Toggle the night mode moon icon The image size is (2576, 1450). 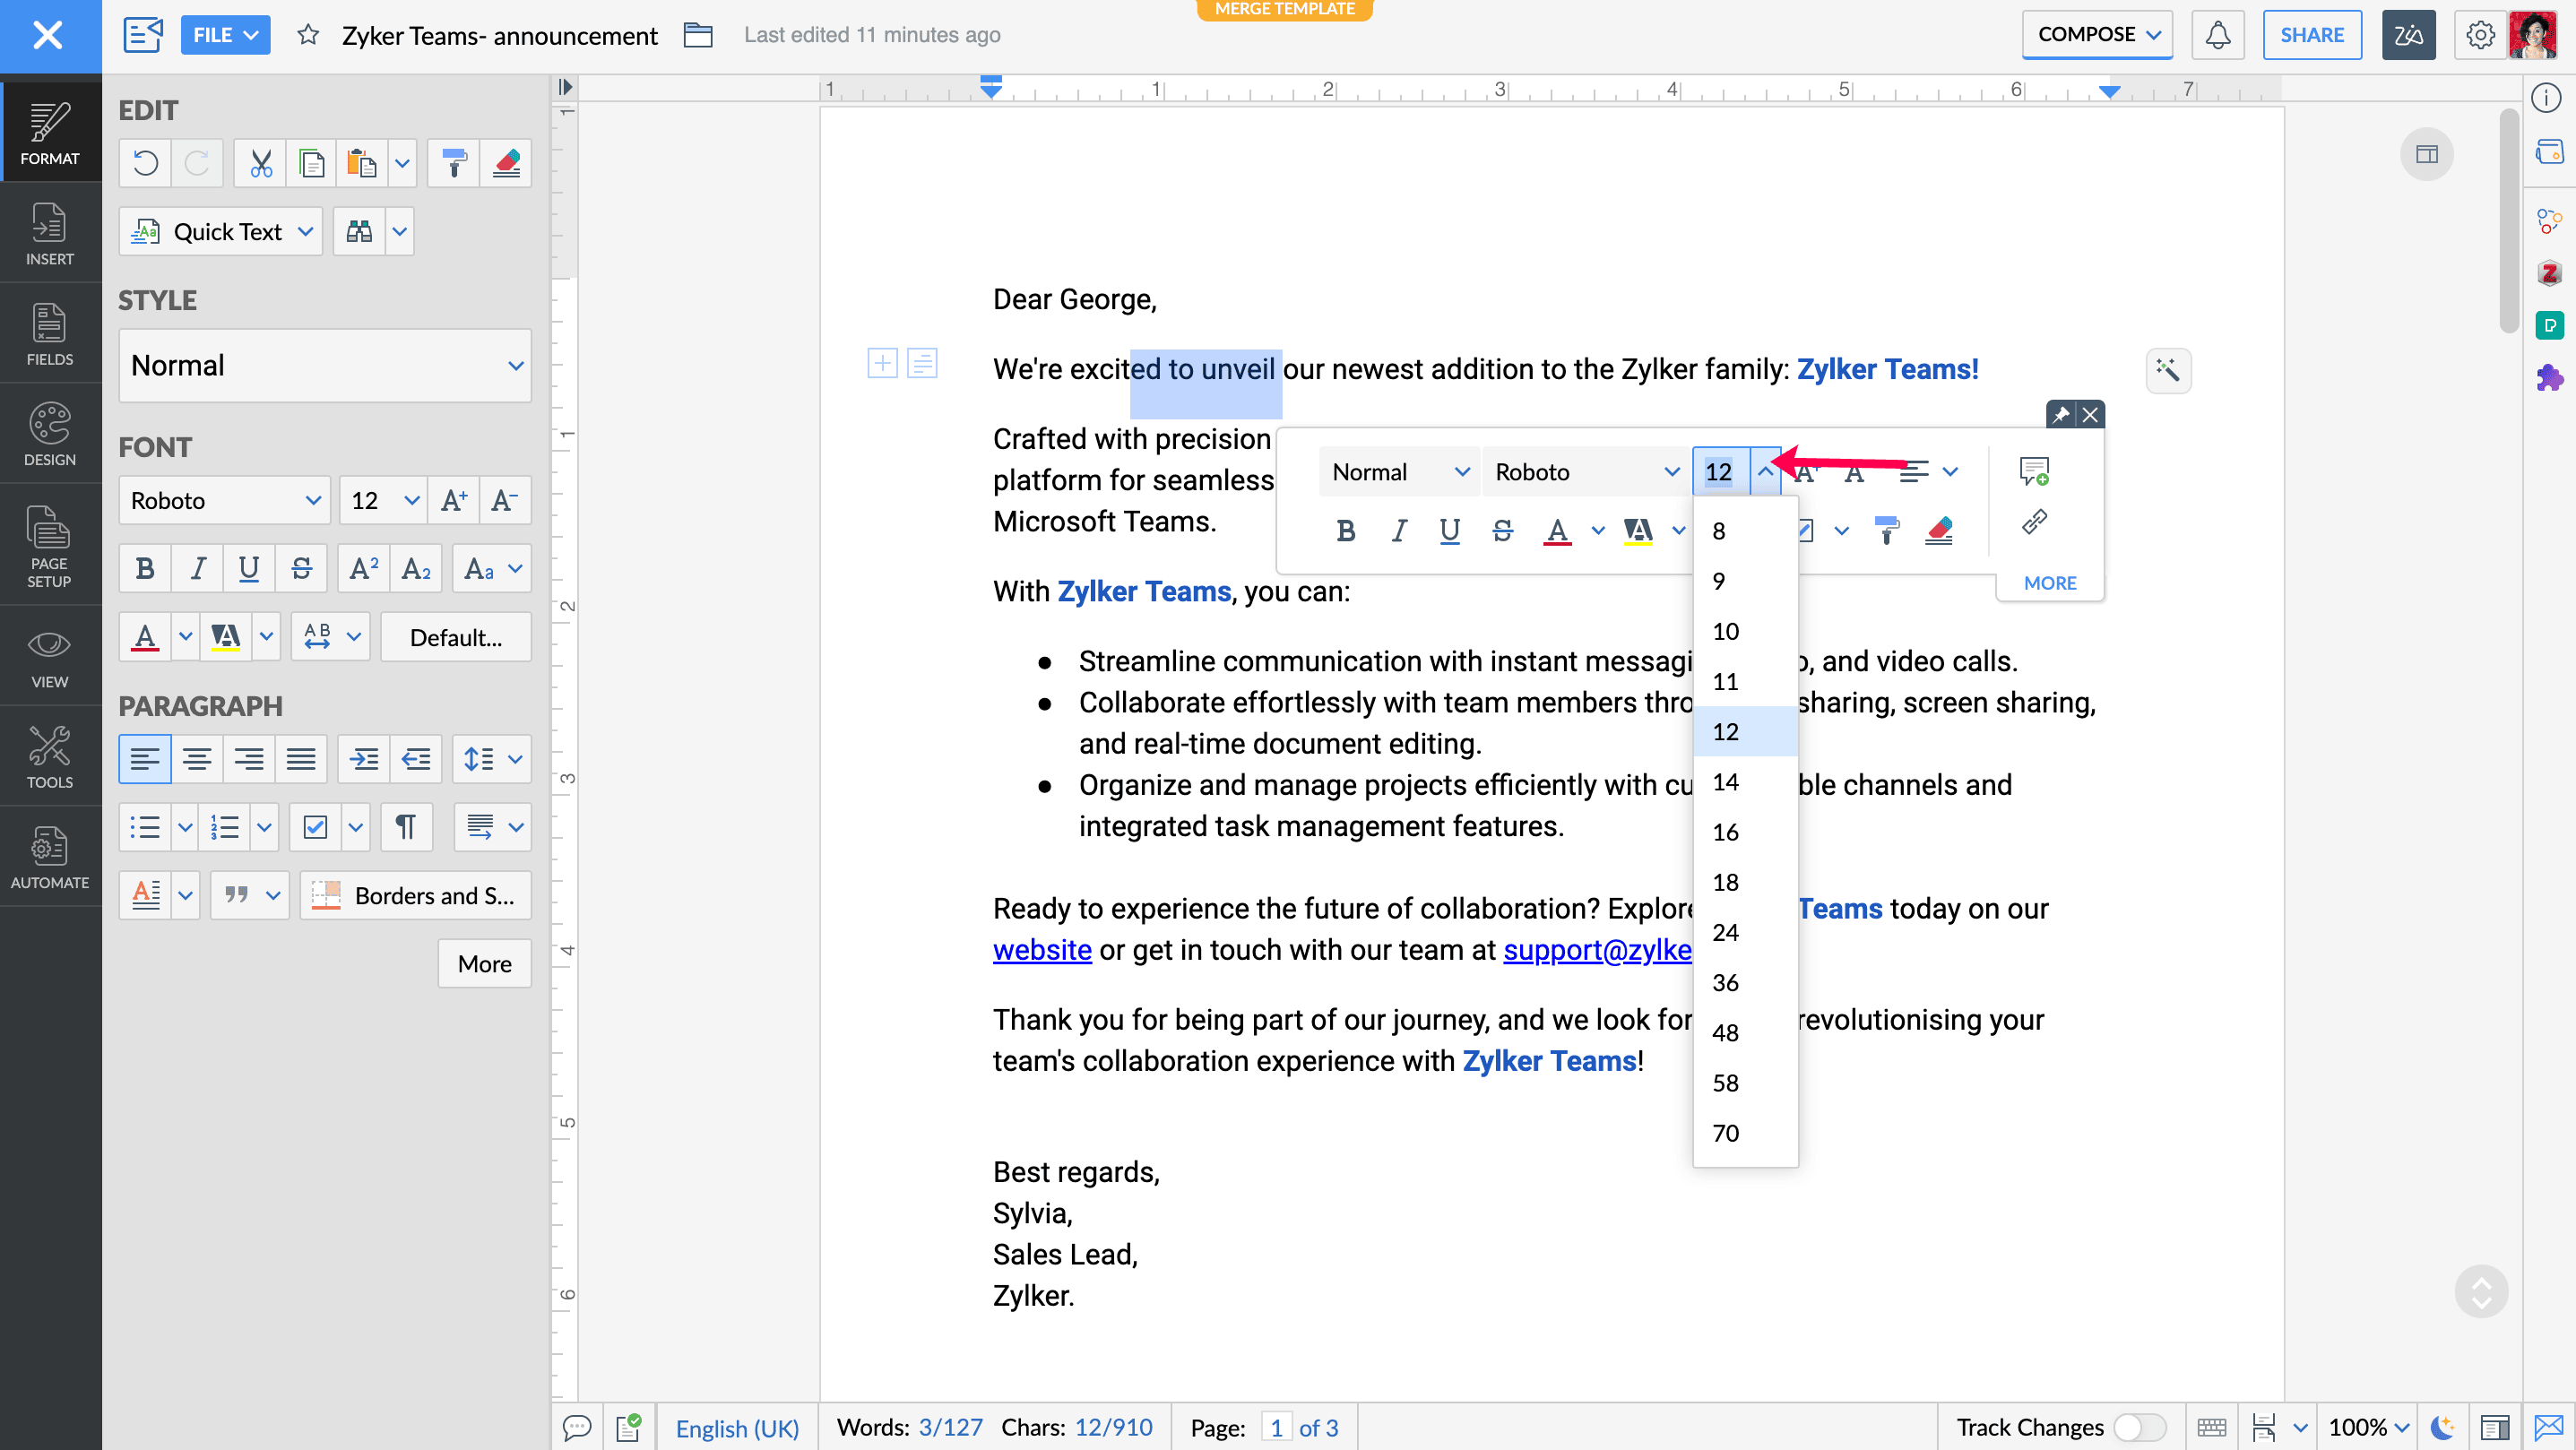click(x=2442, y=1427)
